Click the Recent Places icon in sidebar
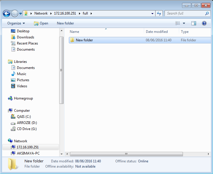 click(x=13, y=43)
